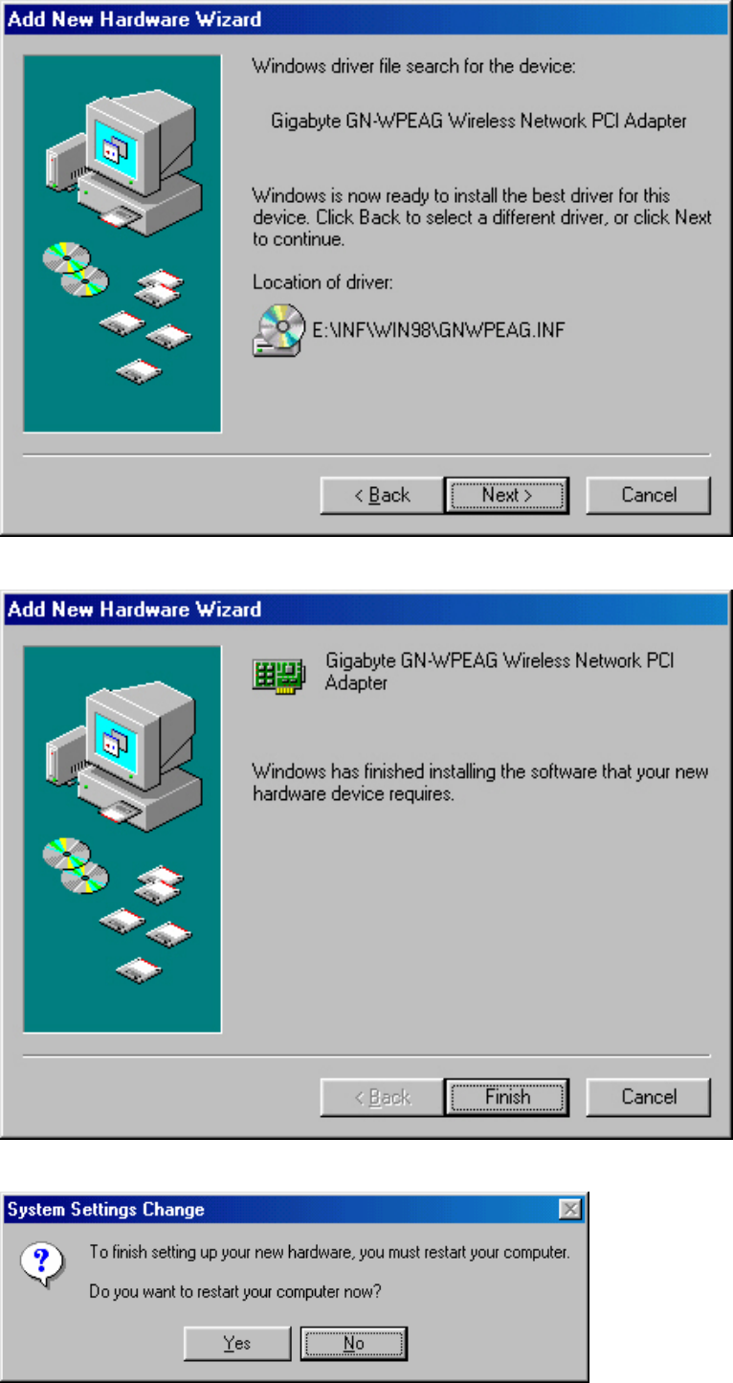733x1383 pixels.
Task: Choose Yes to restart the computer
Action: click(x=236, y=1343)
